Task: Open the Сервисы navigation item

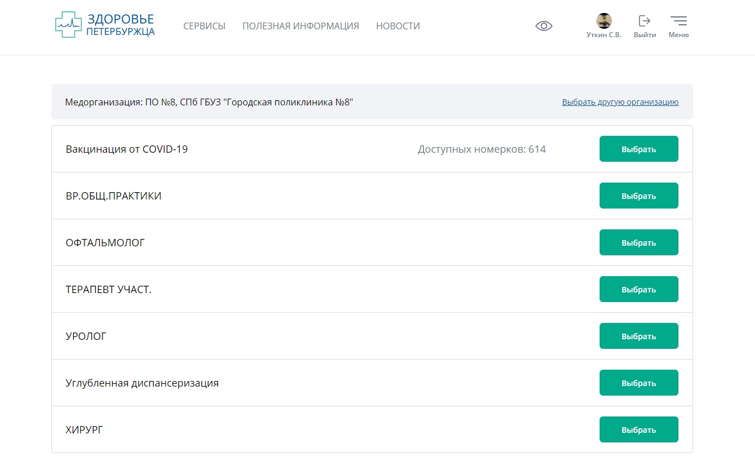Action: pyautogui.click(x=204, y=26)
